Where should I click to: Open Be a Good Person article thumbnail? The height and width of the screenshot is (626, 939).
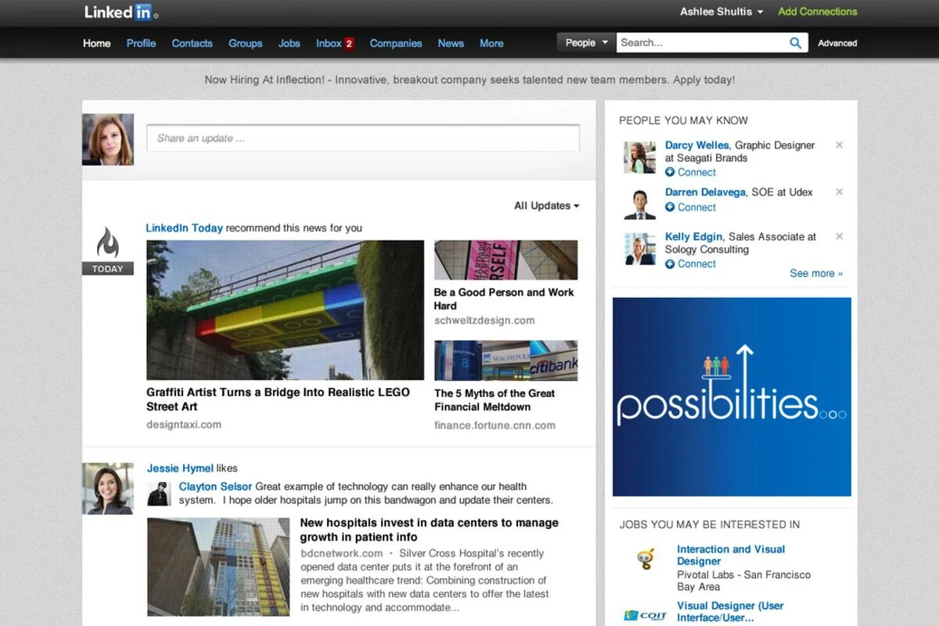(505, 260)
